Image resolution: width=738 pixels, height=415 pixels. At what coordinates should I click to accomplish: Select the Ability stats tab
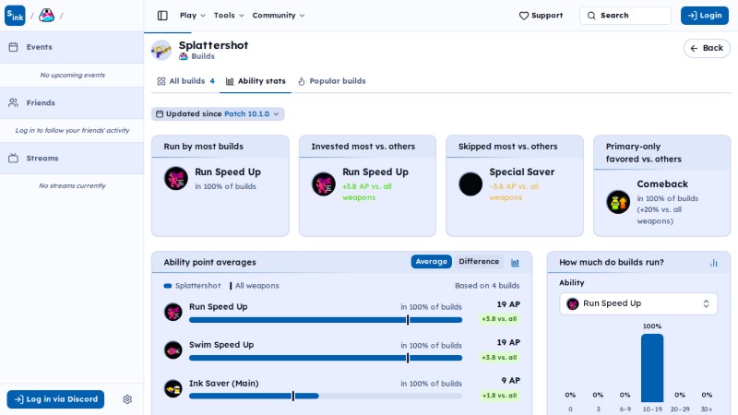(256, 81)
